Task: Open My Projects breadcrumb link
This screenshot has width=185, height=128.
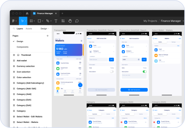Action: pos(150,21)
